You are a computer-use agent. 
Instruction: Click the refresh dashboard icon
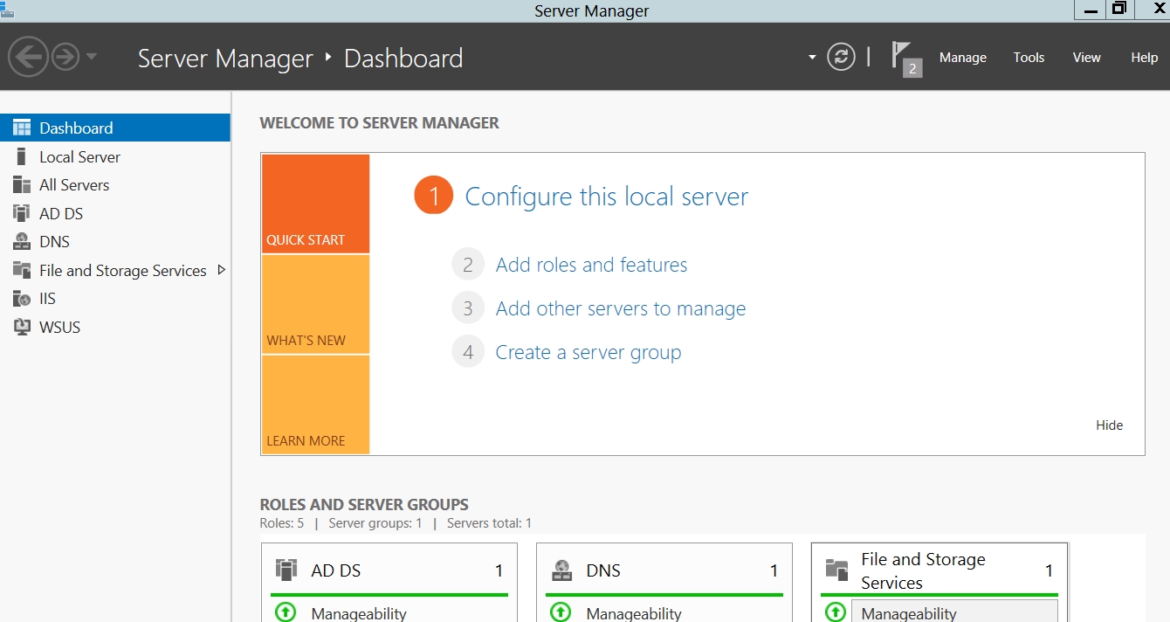click(841, 58)
